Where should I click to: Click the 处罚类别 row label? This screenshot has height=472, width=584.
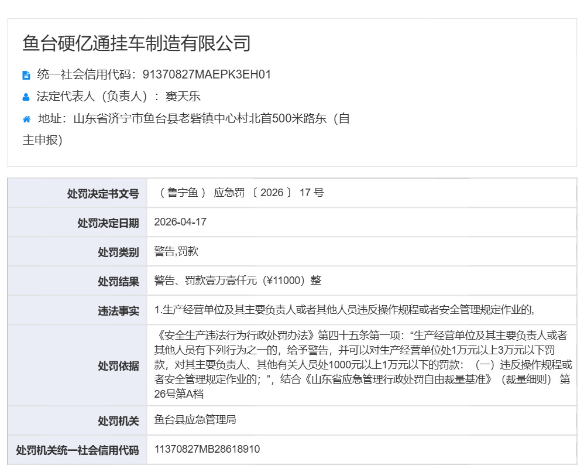coord(118,252)
